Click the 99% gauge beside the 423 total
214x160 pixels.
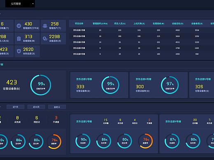coord(41,85)
